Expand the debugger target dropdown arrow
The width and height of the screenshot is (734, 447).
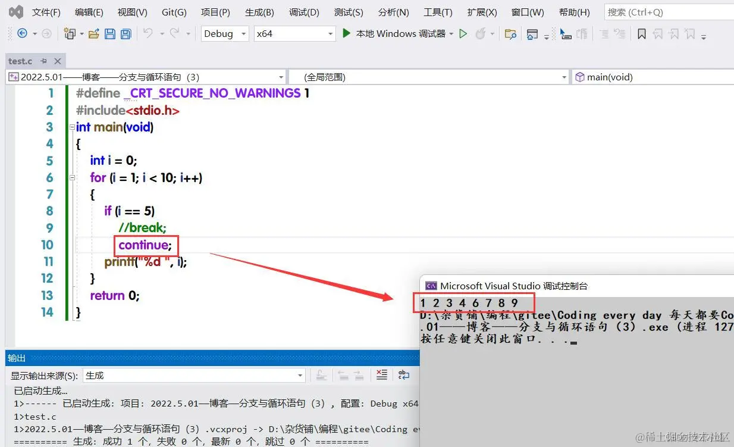point(451,34)
